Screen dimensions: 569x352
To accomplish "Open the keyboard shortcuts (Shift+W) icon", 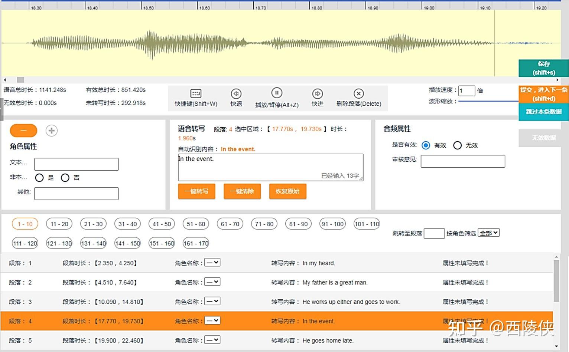I will point(196,93).
